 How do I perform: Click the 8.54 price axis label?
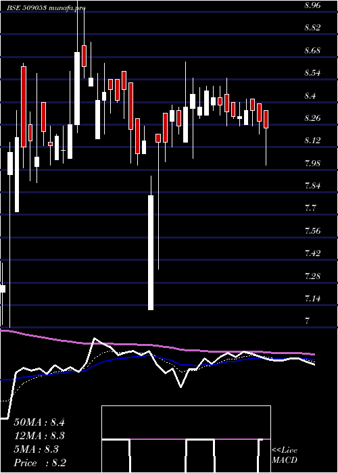coord(312,73)
